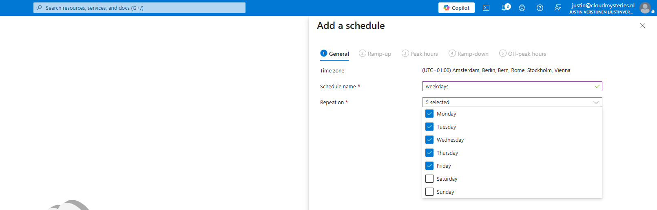Screen dimensions: 657x210
Task: Uncheck the Monday checkbox
Action: 429,114
